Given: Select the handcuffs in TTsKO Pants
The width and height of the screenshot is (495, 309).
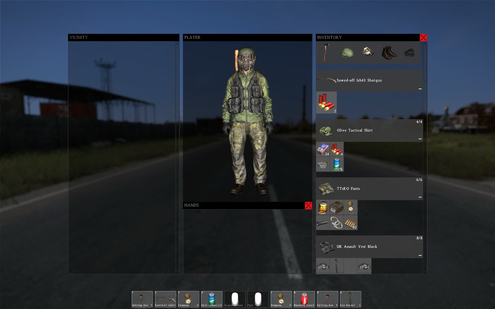Looking at the screenshot, I should click(337, 222).
